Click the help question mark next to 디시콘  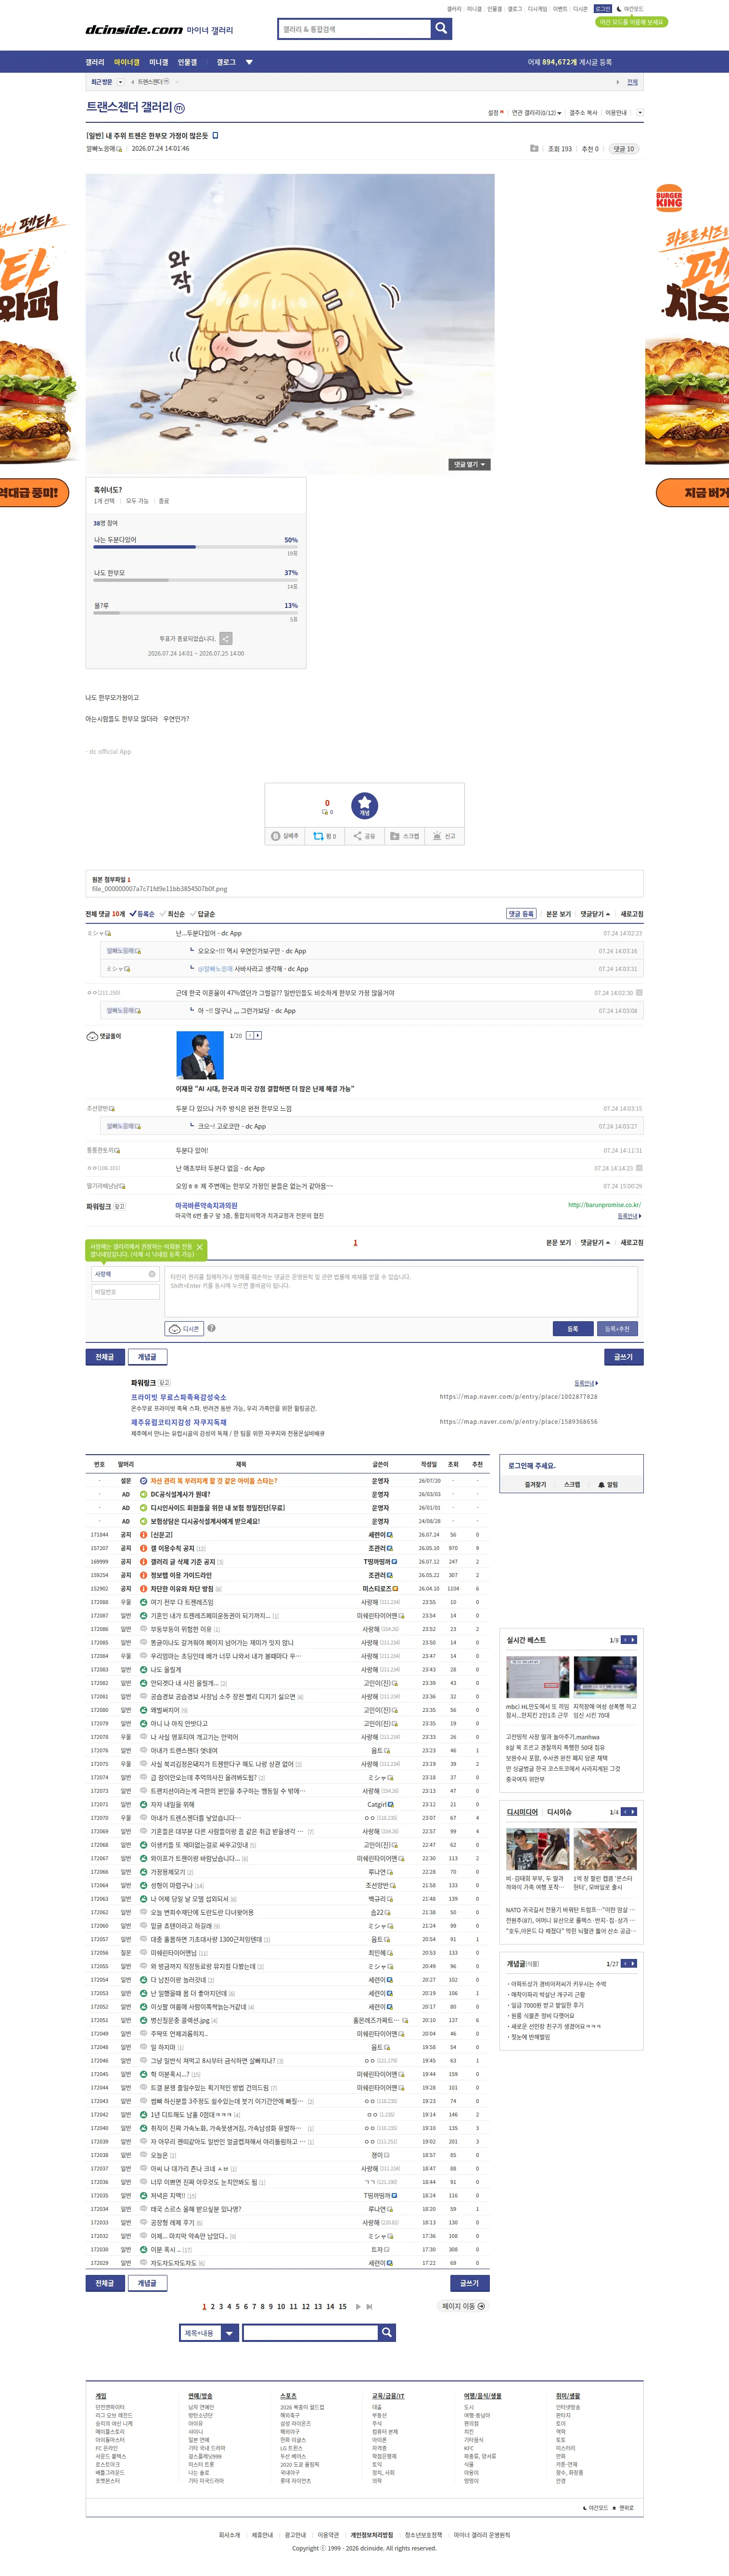coord(212,1329)
